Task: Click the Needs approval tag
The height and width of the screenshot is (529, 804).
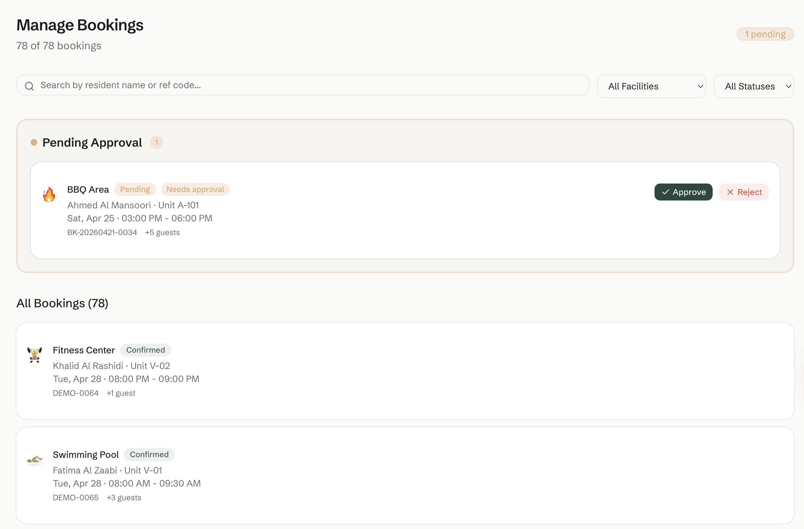Action: [195, 189]
